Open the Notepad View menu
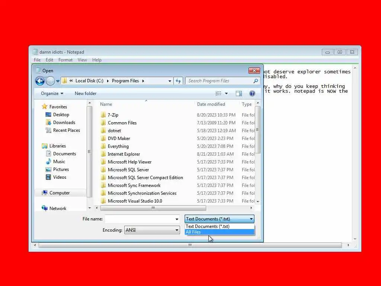Screen dimensions: 381x286 tap(82, 60)
